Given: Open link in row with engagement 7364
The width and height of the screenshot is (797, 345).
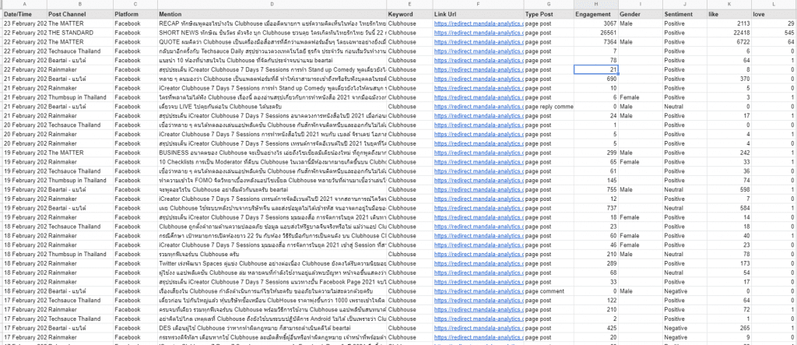Looking at the screenshot, I should (478, 42).
